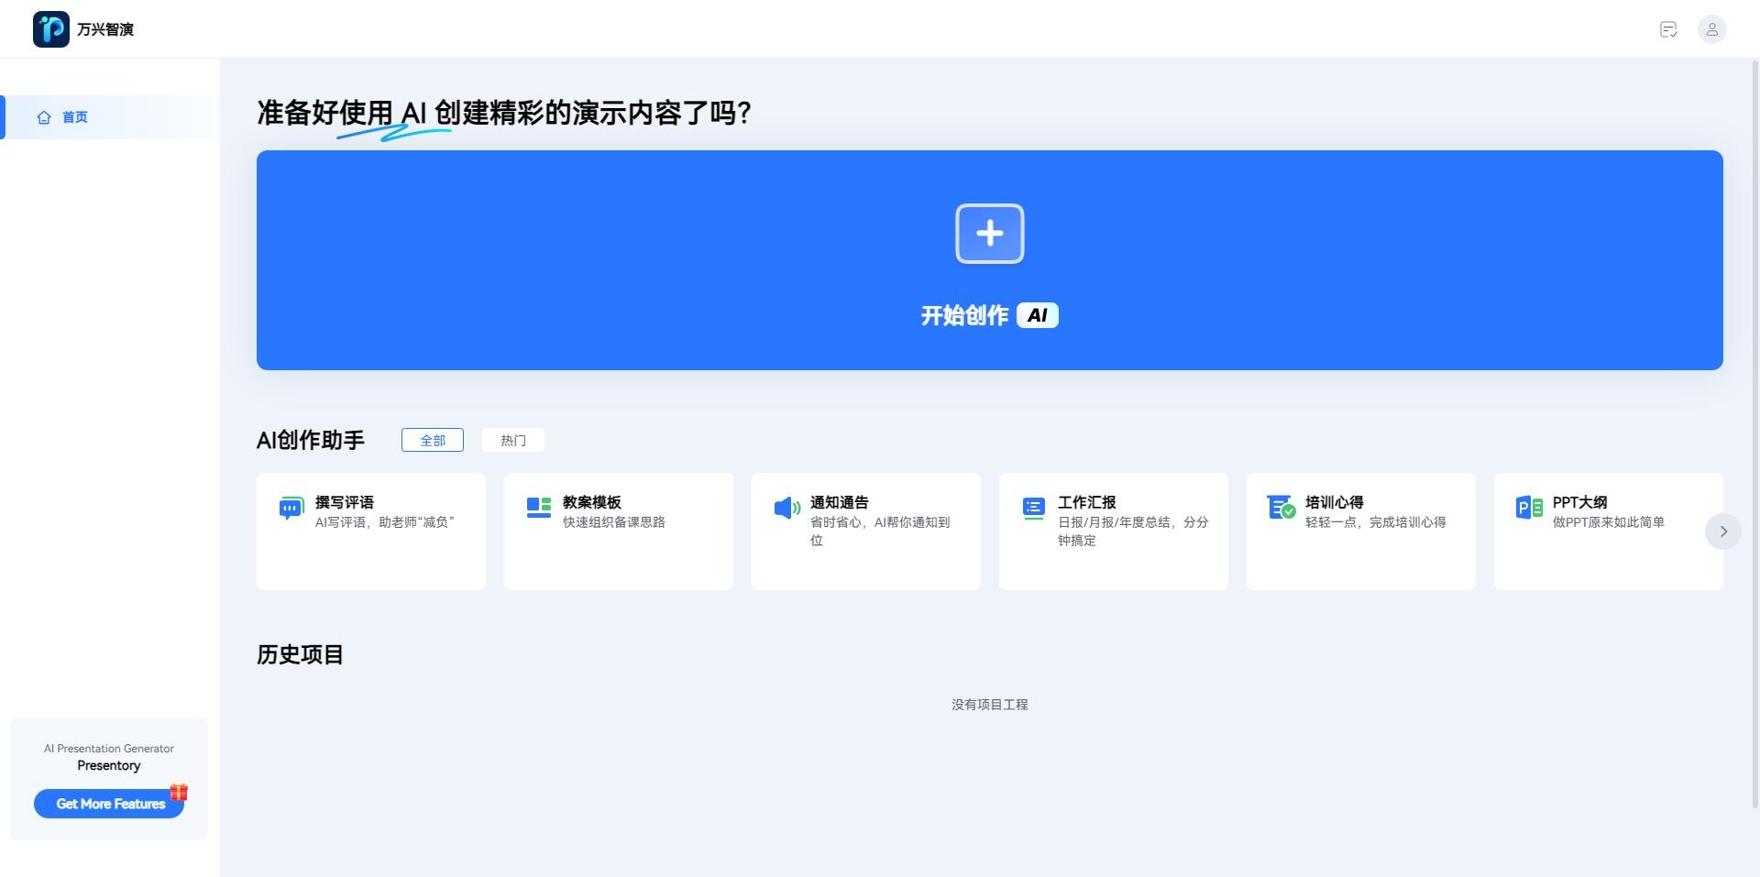This screenshot has width=1760, height=877.
Task: Click the Presentory promo text
Action: (109, 765)
